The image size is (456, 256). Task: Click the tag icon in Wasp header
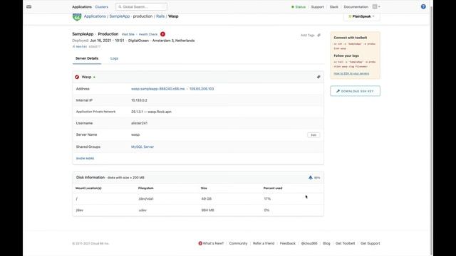tap(318, 77)
